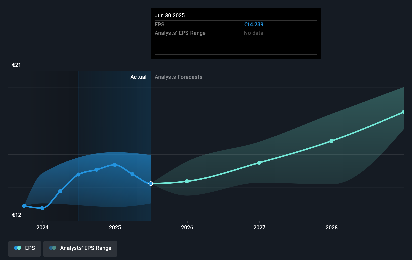This screenshot has height=260, width=412.
Task: Click the 2025 x-axis label
Action: pyautogui.click(x=115, y=227)
